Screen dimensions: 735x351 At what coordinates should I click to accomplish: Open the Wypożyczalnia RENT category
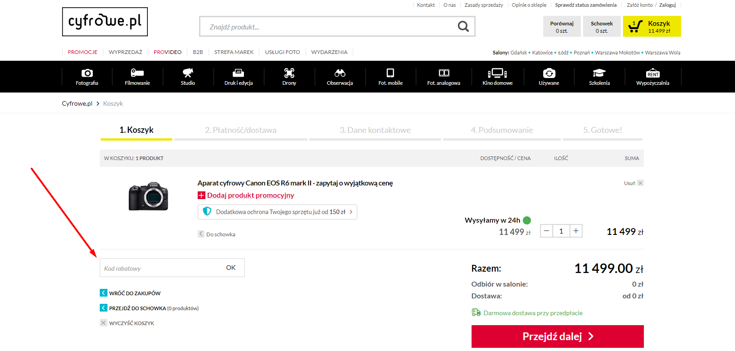pyautogui.click(x=653, y=77)
